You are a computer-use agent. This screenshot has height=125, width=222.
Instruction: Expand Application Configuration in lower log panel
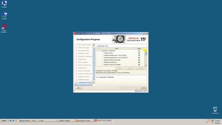pyautogui.click(x=97, y=77)
